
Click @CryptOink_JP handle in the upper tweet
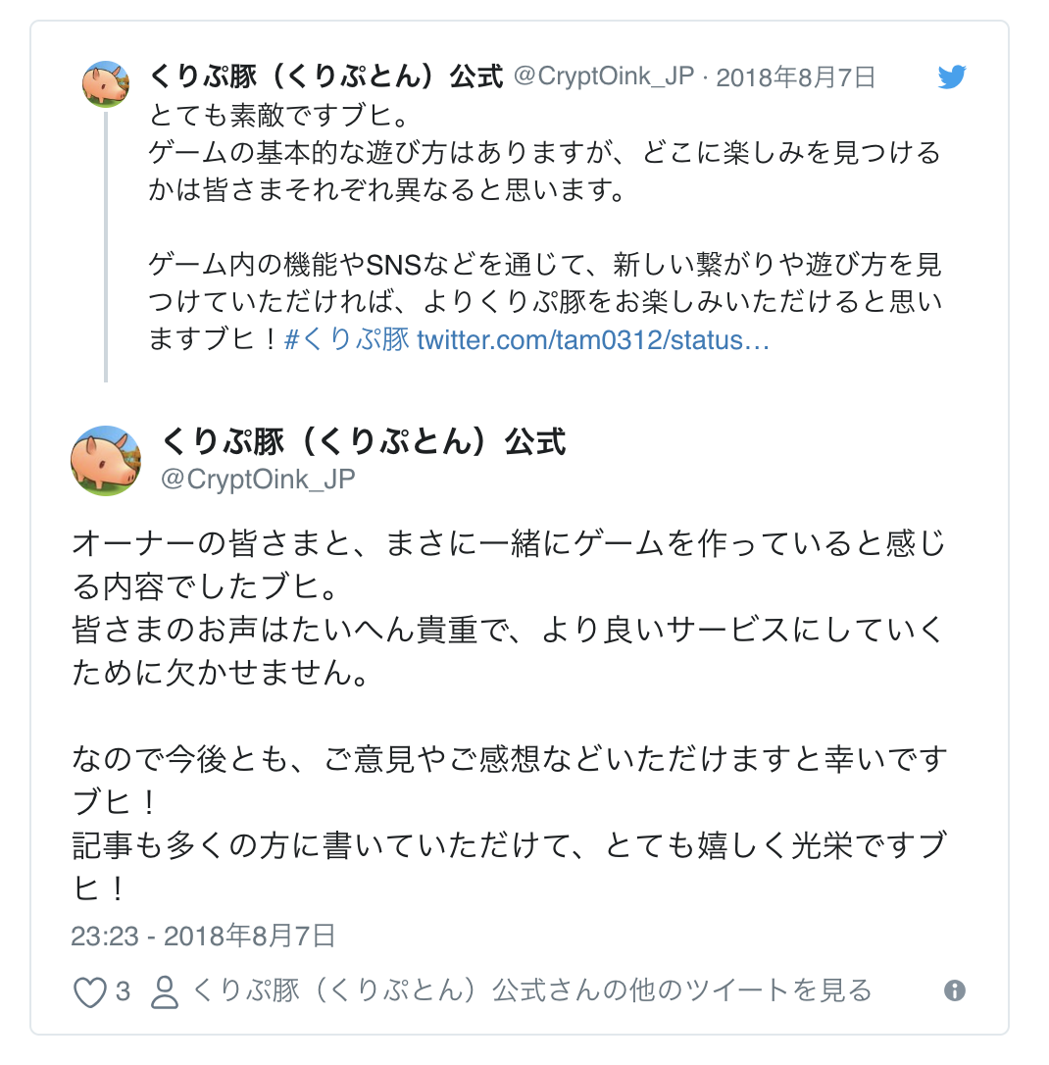pos(605,77)
